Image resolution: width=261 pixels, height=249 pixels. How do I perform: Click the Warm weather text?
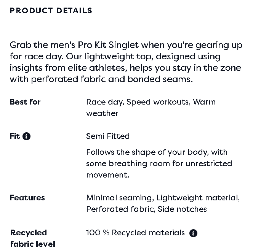204,102
